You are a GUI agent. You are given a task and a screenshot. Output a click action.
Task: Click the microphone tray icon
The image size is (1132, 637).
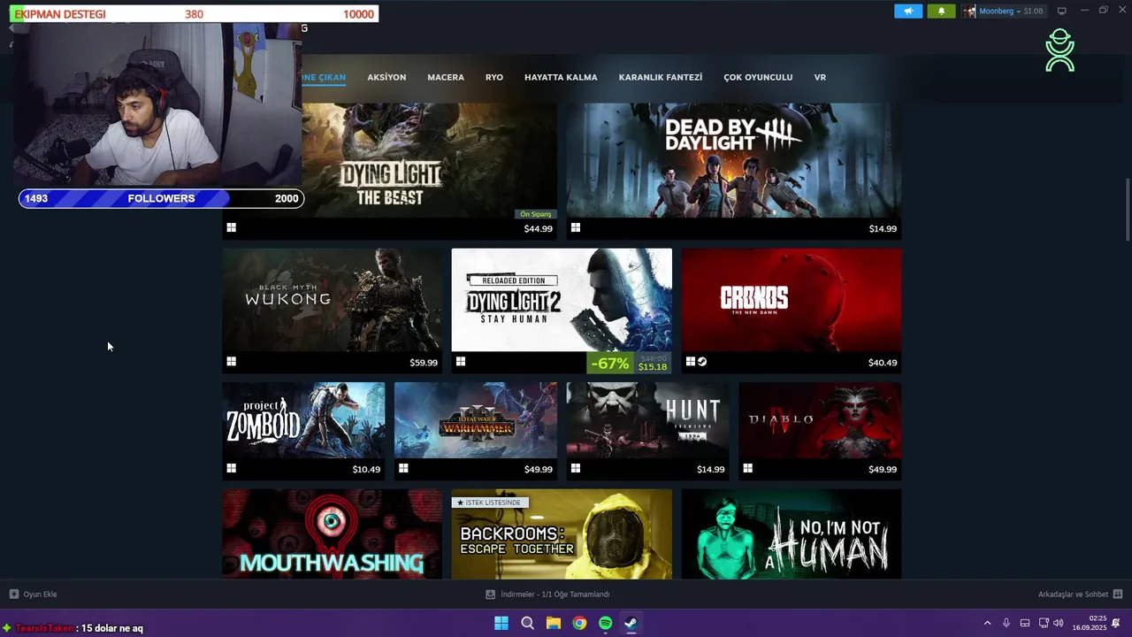[1006, 623]
